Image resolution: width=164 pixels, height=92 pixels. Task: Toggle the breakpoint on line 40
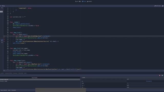pos(4,41)
